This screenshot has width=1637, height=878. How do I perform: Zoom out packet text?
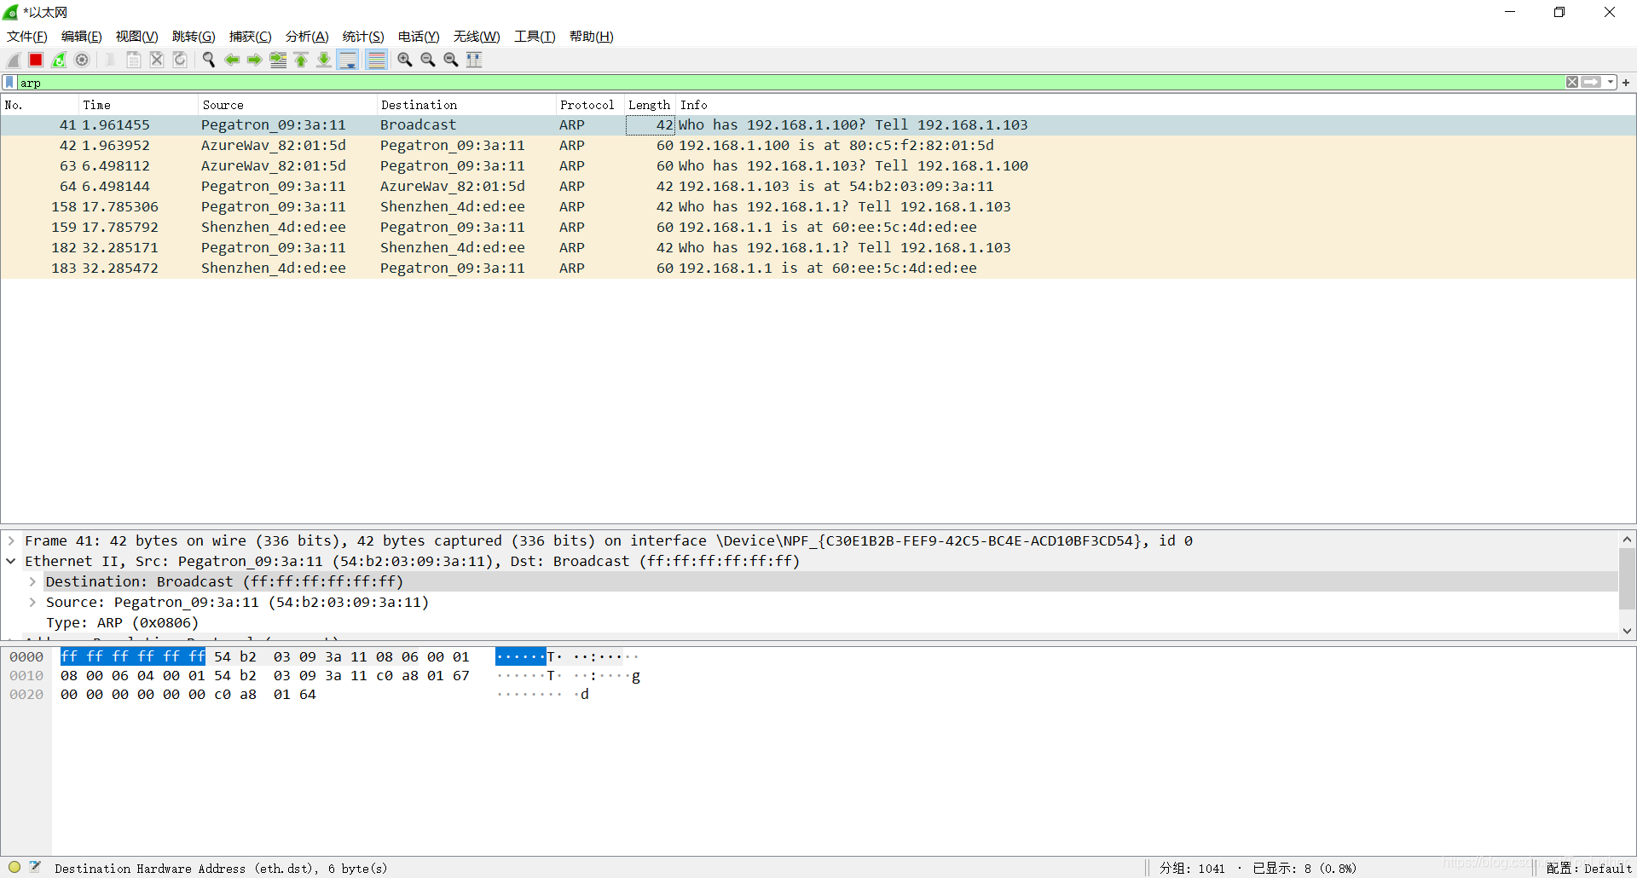(x=428, y=60)
